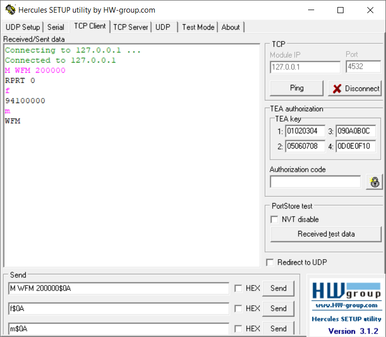Click the Received test data button

coord(326,234)
